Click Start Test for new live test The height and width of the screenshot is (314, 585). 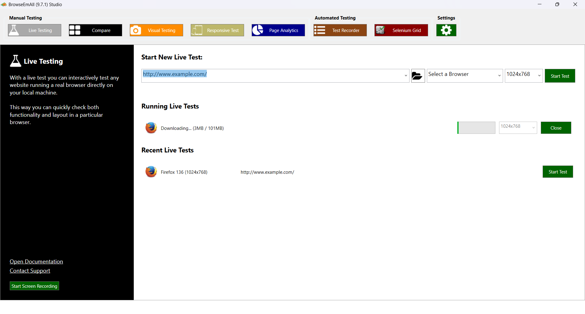560,76
